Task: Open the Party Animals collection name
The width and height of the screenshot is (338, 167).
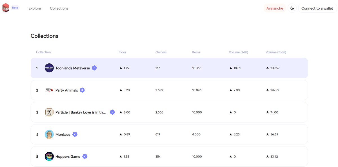Action: coord(67,90)
